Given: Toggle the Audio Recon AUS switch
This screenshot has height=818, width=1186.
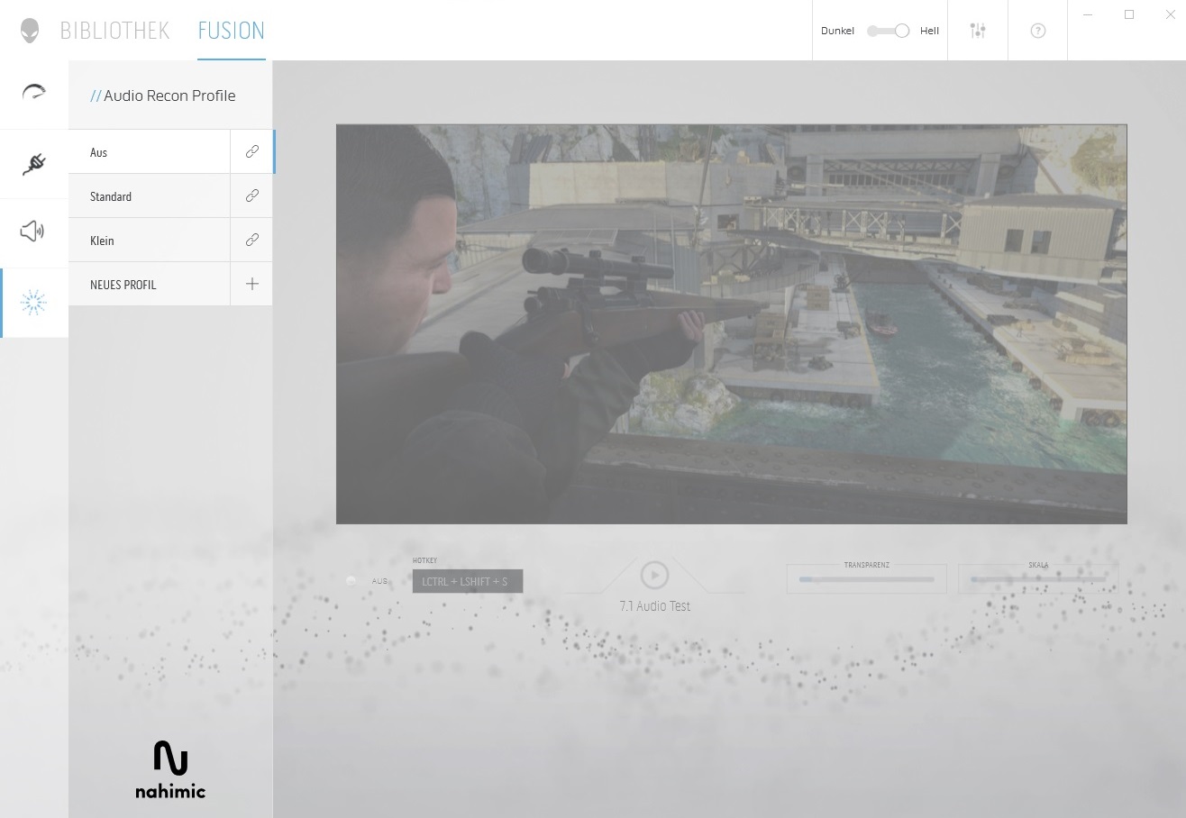Looking at the screenshot, I should [x=351, y=581].
